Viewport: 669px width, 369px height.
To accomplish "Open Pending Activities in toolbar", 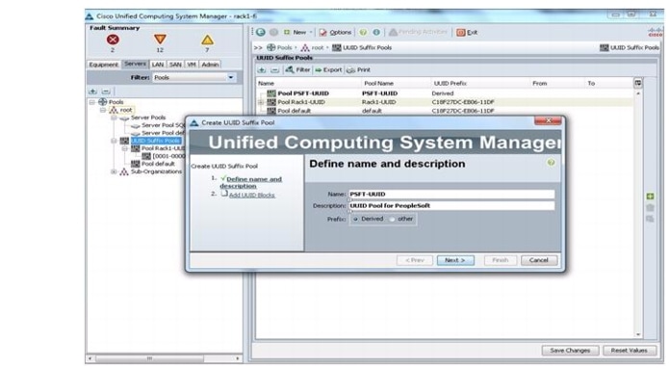I will 418,32.
